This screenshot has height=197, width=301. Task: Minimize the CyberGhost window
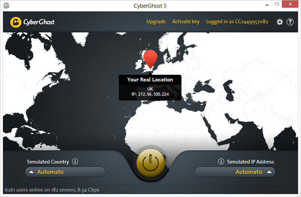tap(267, 4)
